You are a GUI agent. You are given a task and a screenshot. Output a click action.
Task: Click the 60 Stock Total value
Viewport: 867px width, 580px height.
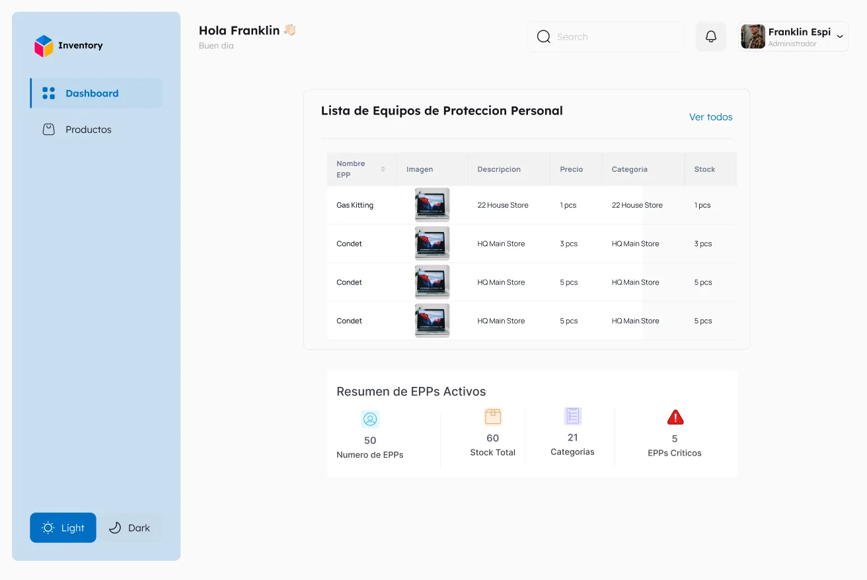point(493,438)
